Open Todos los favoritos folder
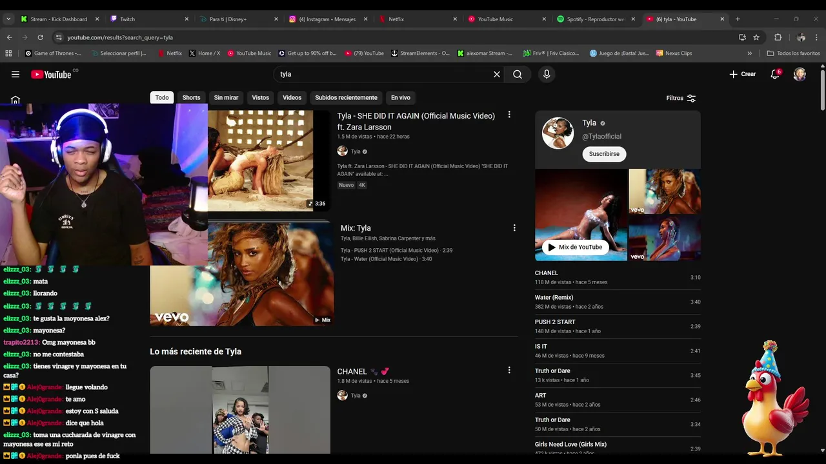The width and height of the screenshot is (826, 464). (793, 53)
